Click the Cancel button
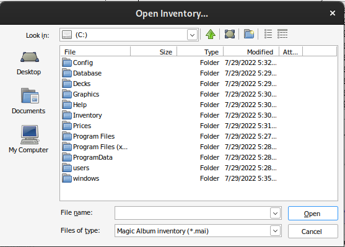Screen dimensions: 345x247 click(x=313, y=232)
